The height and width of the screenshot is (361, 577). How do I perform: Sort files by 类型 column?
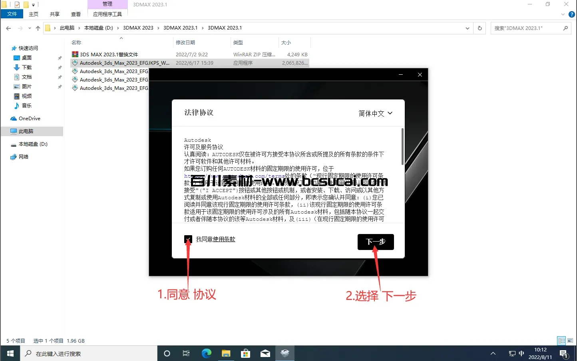click(x=238, y=42)
